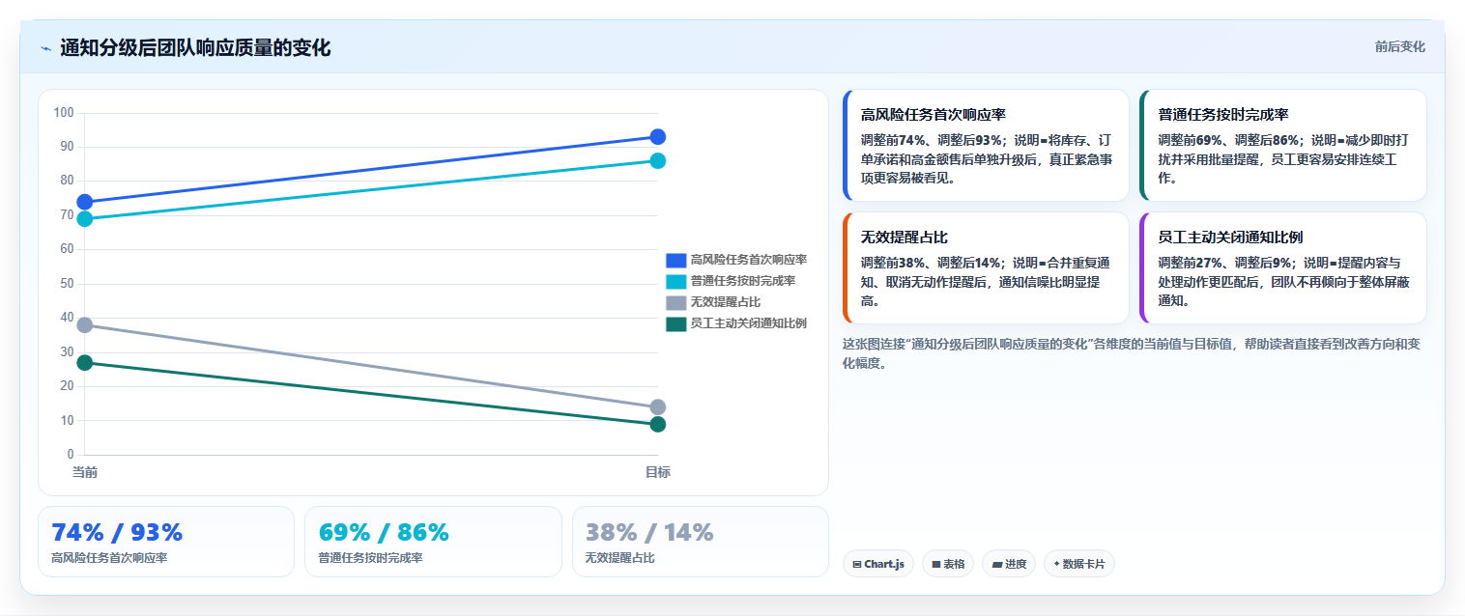Toggle the 员工主动关闭通知比例 legend entry
Image resolution: width=1465 pixels, height=616 pixels.
tap(736, 323)
